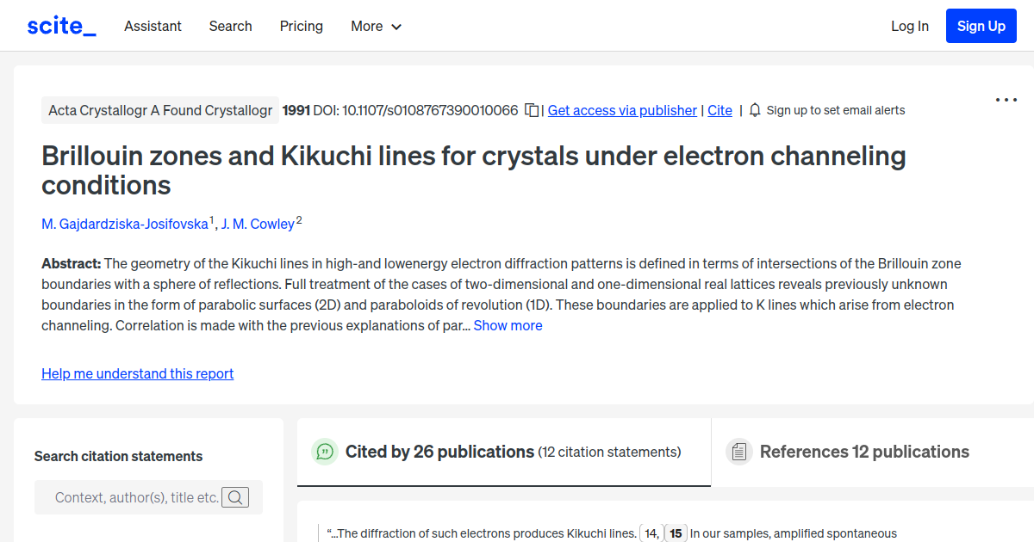1034x542 pixels.
Task: Select the Cited by 26 publications tab
Action: coord(439,451)
